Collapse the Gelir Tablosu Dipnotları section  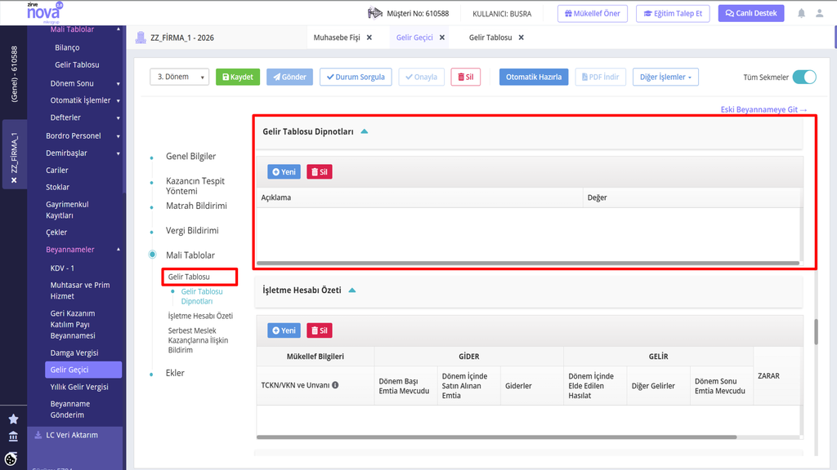(x=365, y=131)
